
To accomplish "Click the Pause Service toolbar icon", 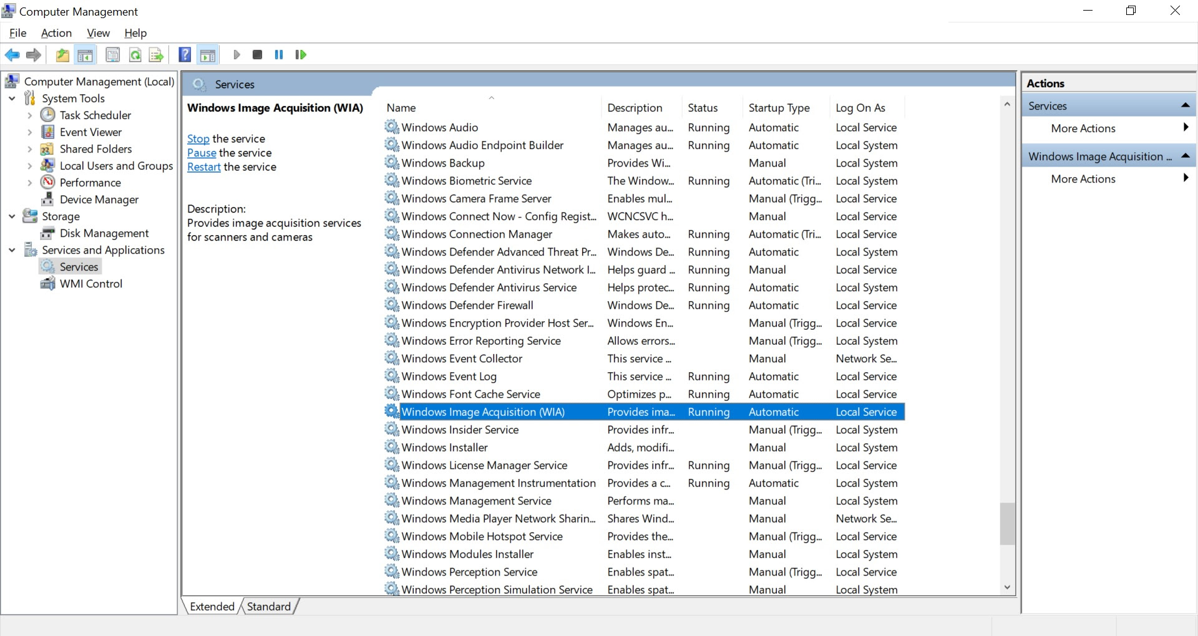I will pos(279,55).
